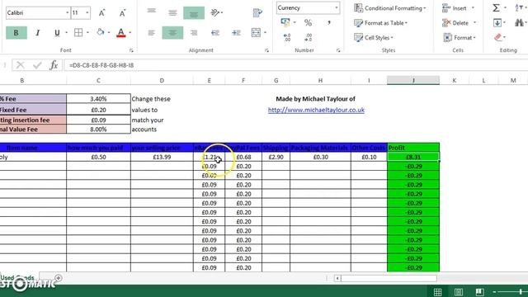
Task: Apply Accounting Number Format
Action: [x=285, y=22]
